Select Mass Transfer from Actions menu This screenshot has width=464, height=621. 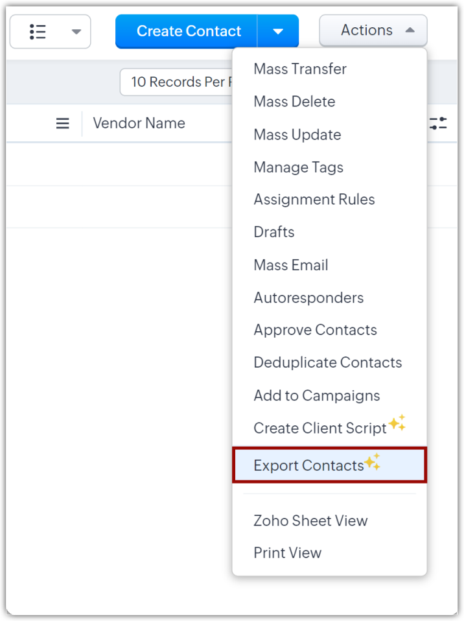tap(300, 69)
